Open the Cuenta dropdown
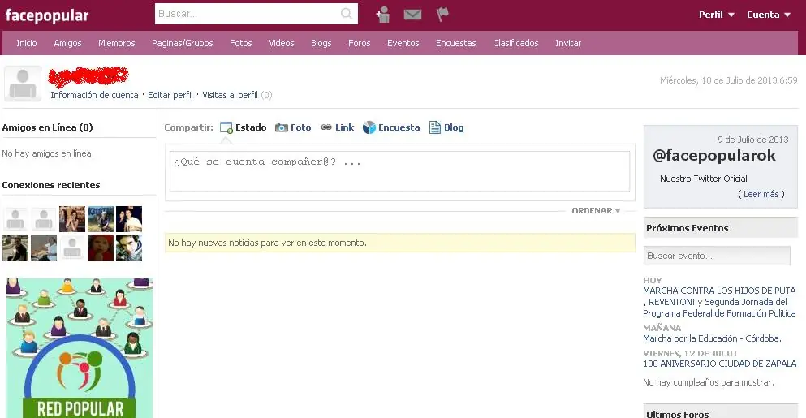 [x=769, y=15]
